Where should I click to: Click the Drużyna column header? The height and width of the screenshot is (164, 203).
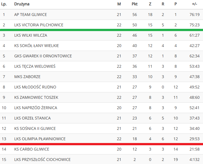[x=22, y=4]
